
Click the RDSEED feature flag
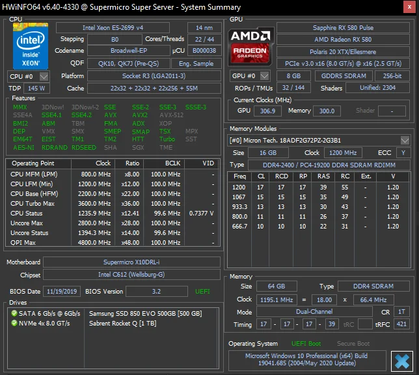coord(84,148)
